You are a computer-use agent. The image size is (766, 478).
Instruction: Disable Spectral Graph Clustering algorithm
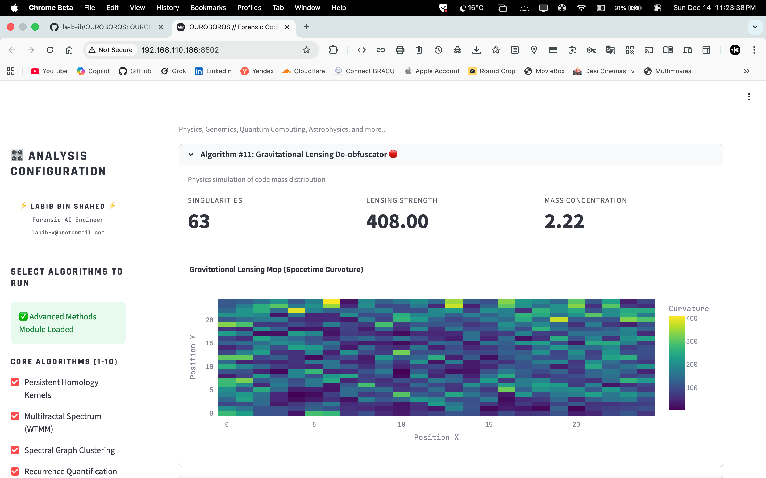pos(15,450)
